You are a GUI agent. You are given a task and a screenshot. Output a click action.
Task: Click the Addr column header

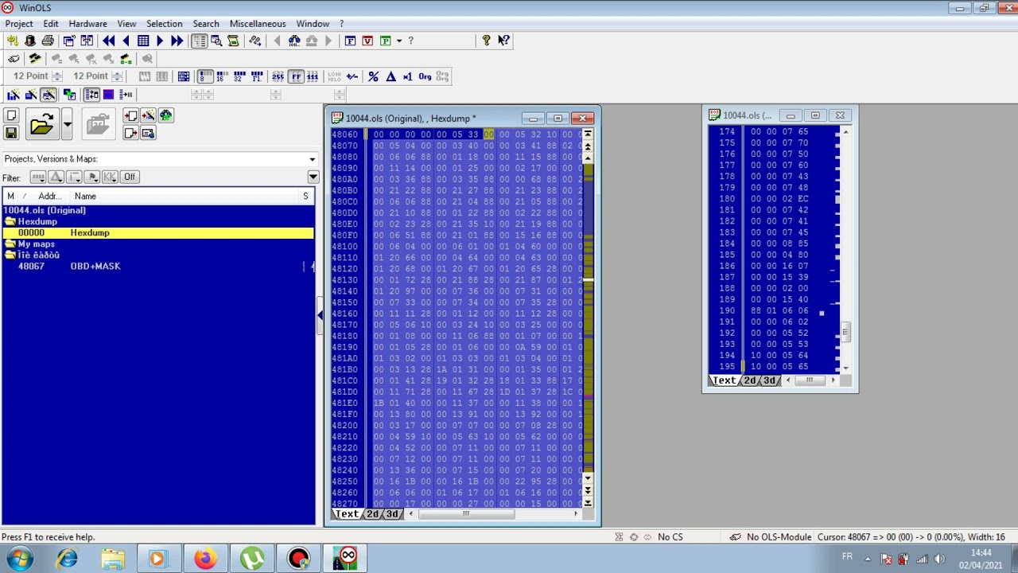[x=49, y=196]
